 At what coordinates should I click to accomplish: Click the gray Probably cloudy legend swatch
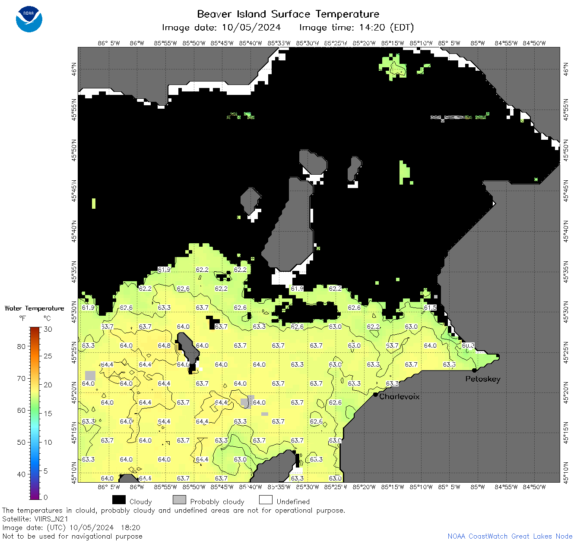tap(179, 499)
